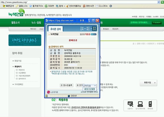Click the 2009/09/30 11:44:28 timestamp

(x=73, y=68)
